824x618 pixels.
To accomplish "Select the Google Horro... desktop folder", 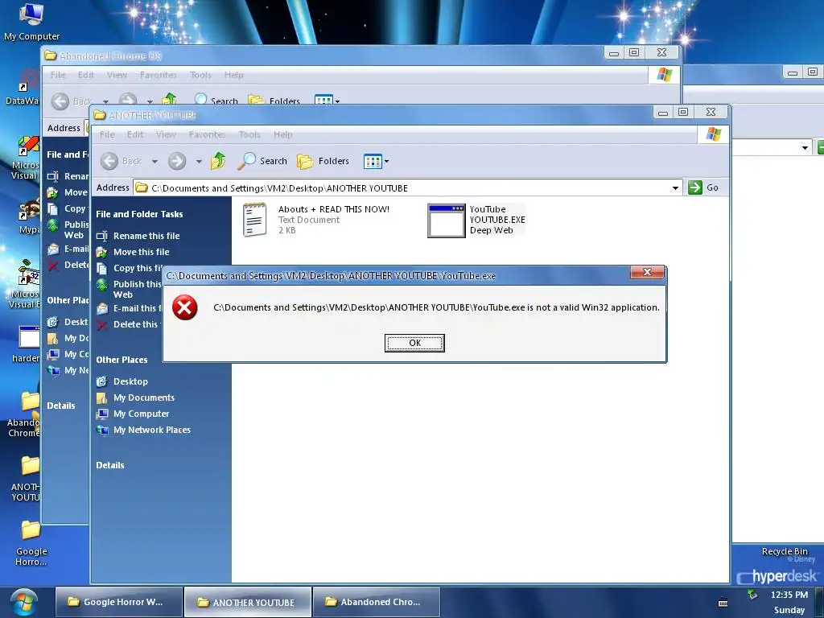I will pyautogui.click(x=31, y=543).
